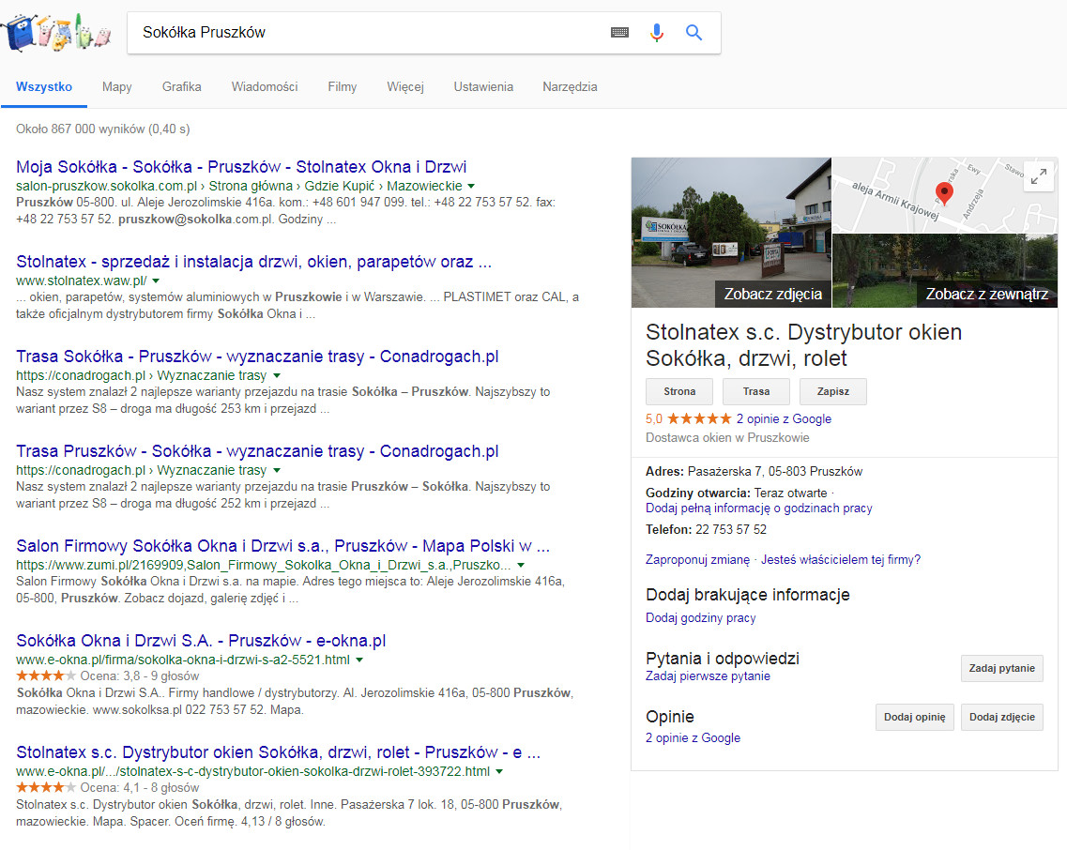Screen dimensions: 1067x850
Task: Open Stolnatex s.c. Dystrybutor okien e-okna result
Action: [279, 752]
